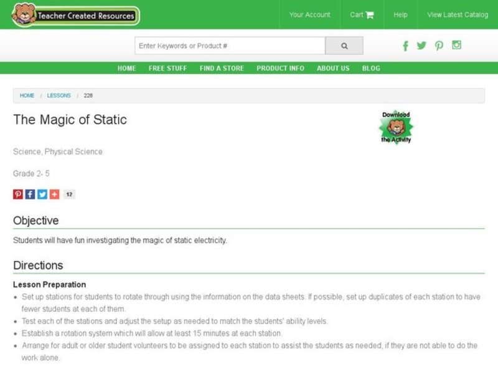Share the lesson on Twitter

[42, 194]
